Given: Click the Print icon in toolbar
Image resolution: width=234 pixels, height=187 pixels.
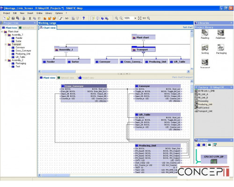Looking at the screenshot, I should point(24,18).
